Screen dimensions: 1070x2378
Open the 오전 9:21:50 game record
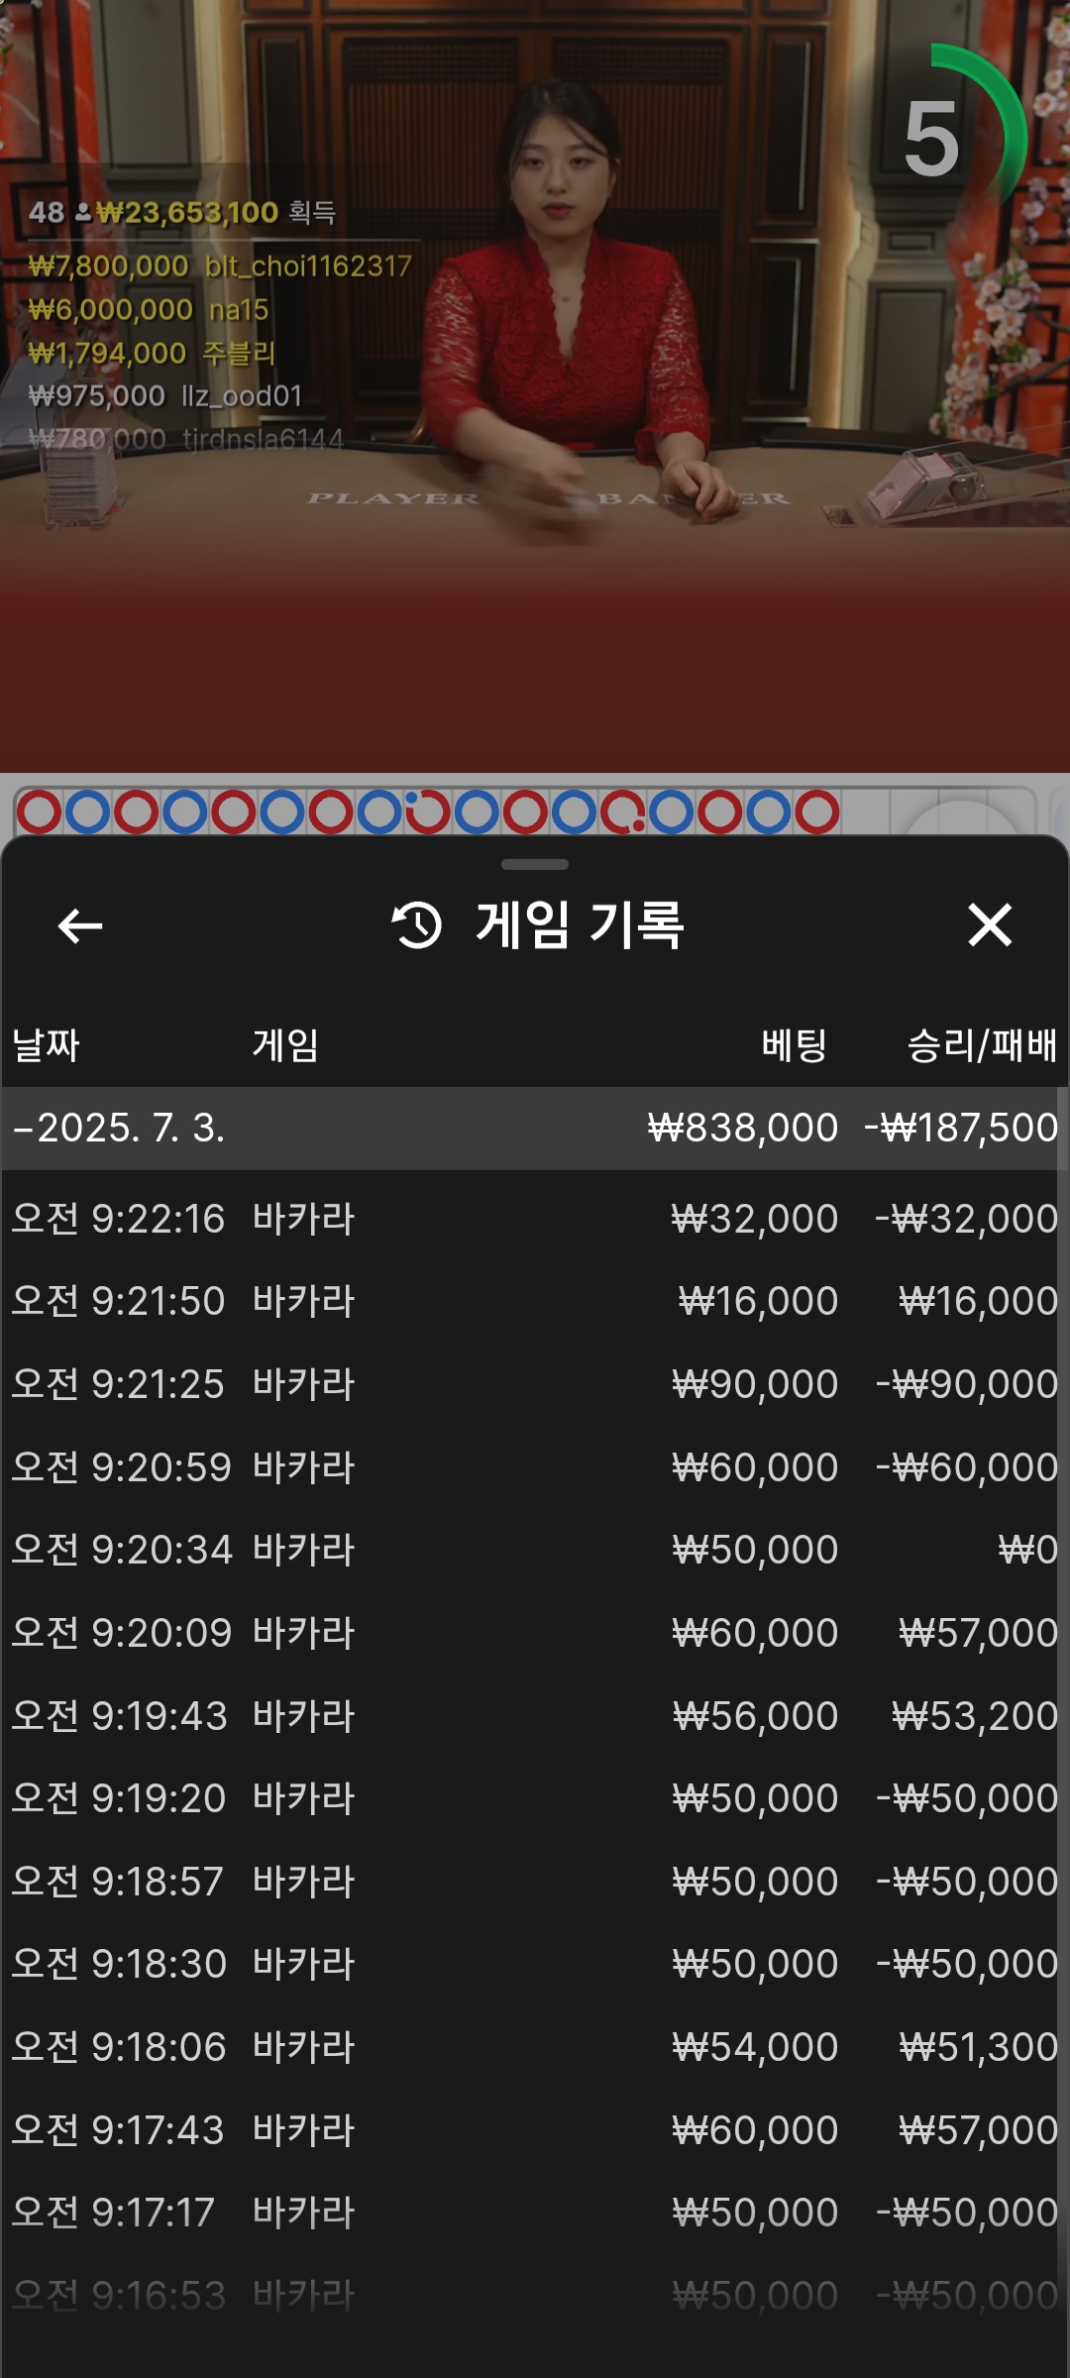535,1302
